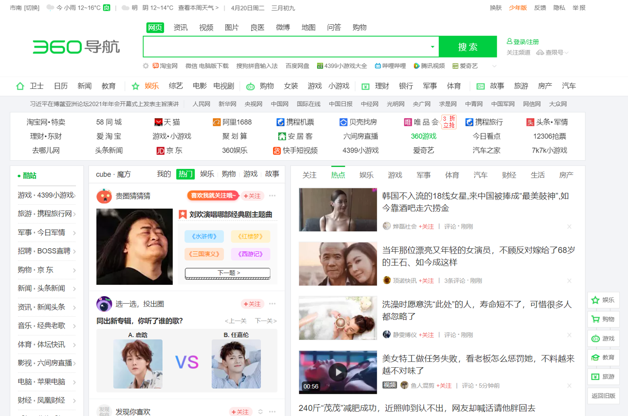
Task: Follow 烨磊社会 with +关注
Action: (x=427, y=227)
